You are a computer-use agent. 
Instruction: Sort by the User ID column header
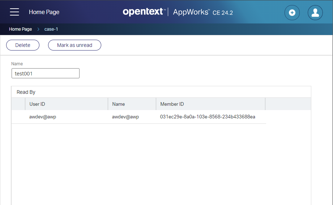point(37,104)
